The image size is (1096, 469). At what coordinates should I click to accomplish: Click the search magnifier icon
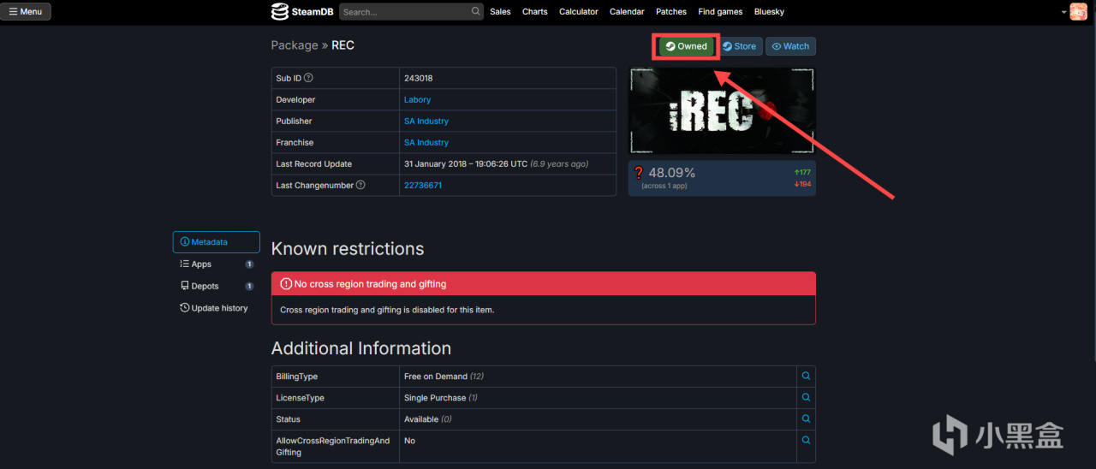476,12
